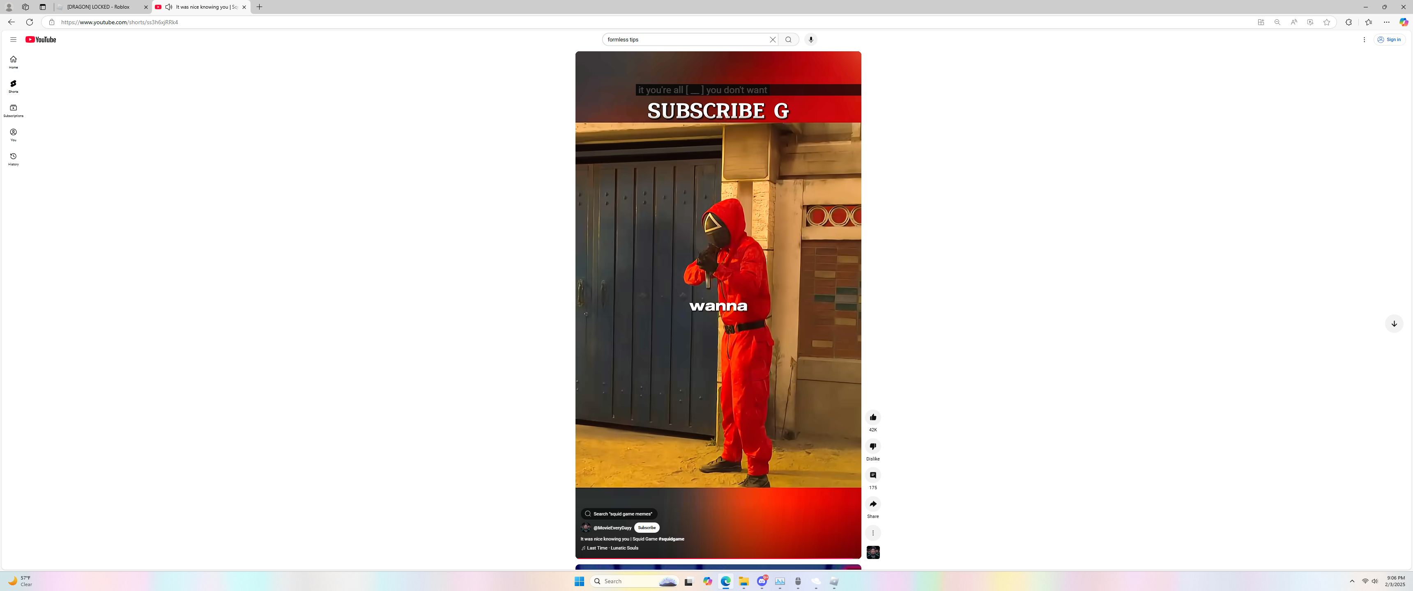This screenshot has width=1413, height=591.
Task: Open YouTube settings three-dot menu
Action: point(1364,39)
